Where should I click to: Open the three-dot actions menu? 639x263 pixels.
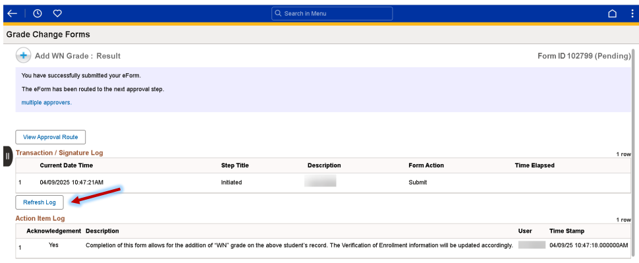pos(632,13)
